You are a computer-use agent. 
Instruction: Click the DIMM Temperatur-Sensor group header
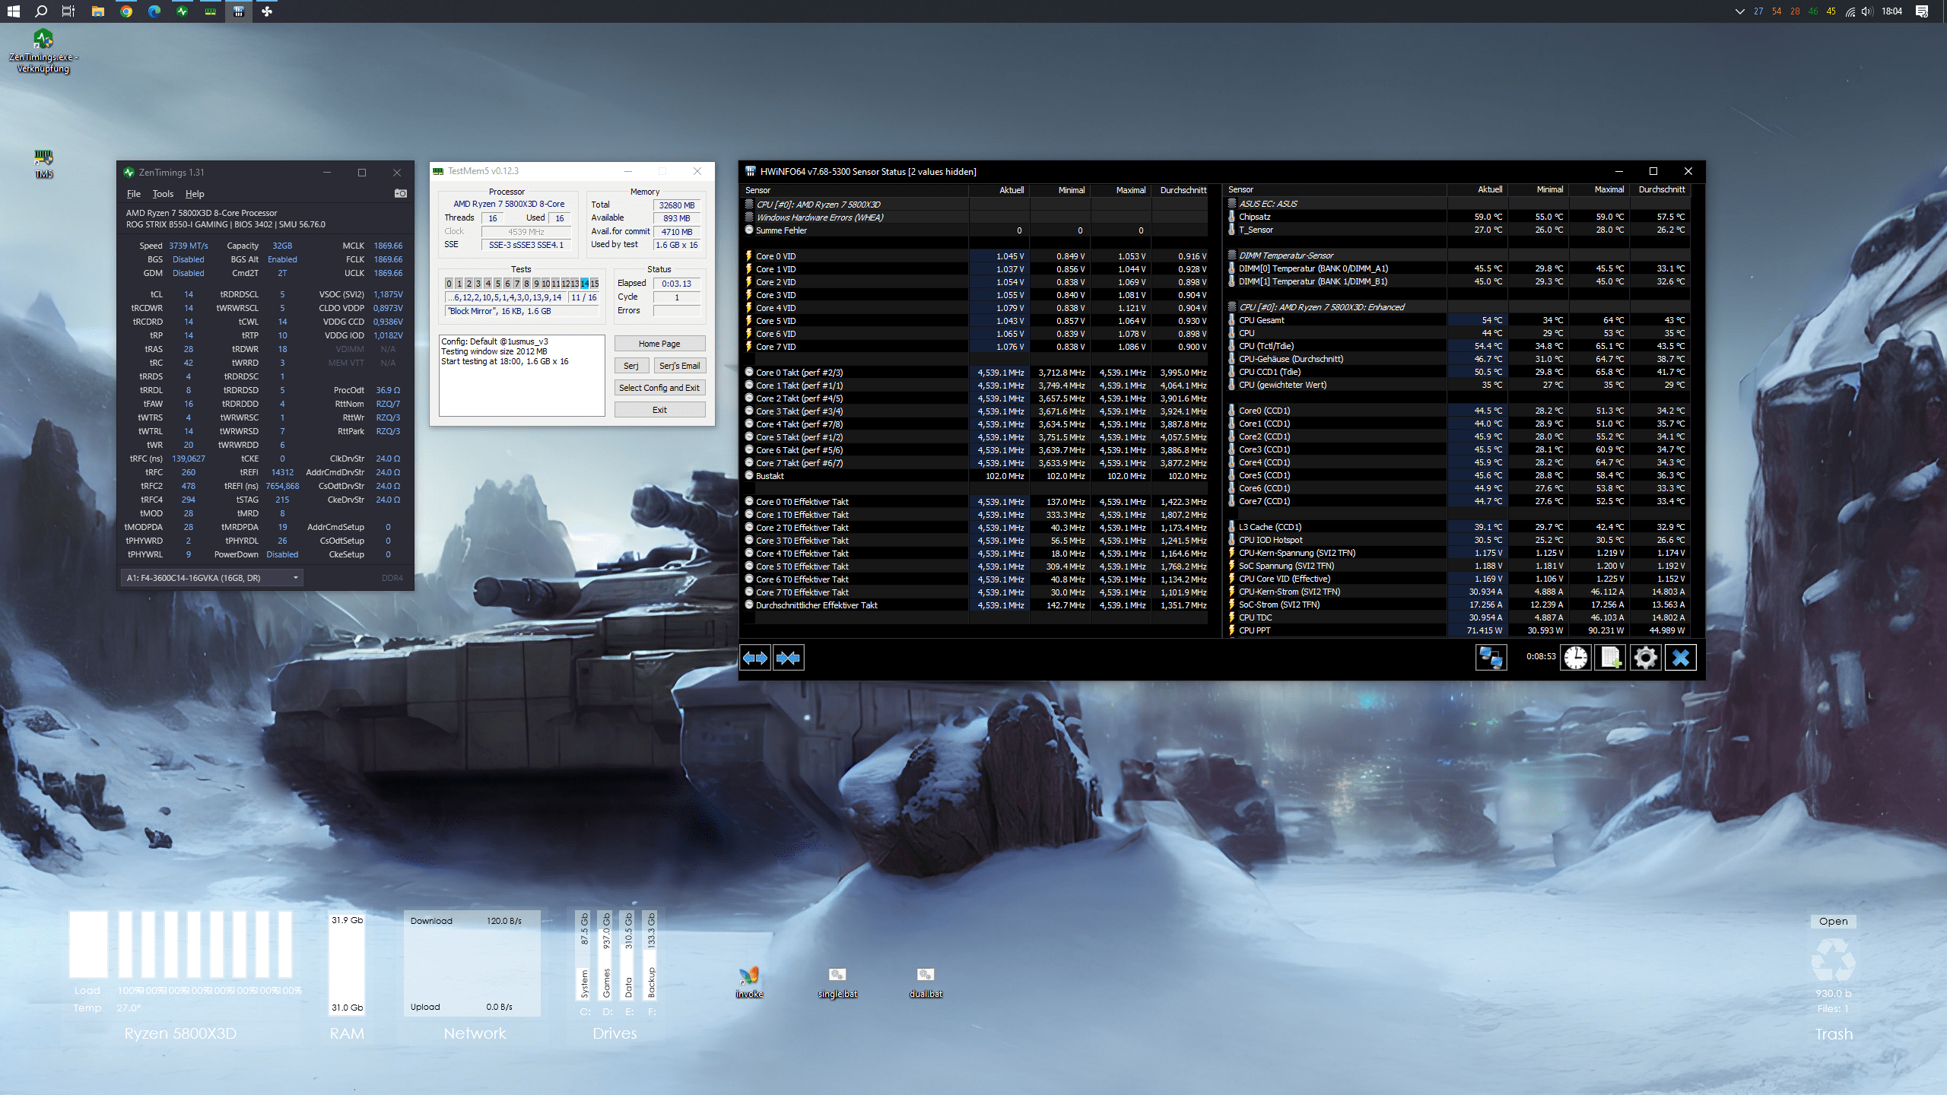1285,255
